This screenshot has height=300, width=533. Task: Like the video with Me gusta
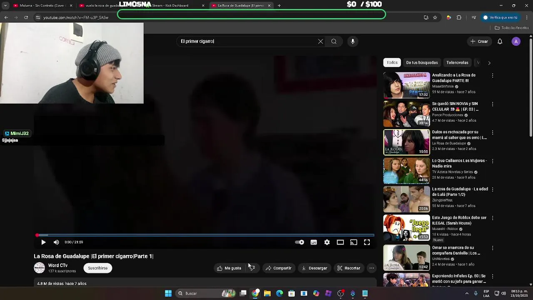pos(229,268)
